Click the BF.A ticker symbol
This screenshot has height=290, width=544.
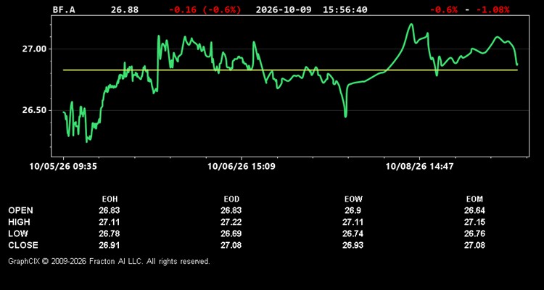tap(64, 9)
